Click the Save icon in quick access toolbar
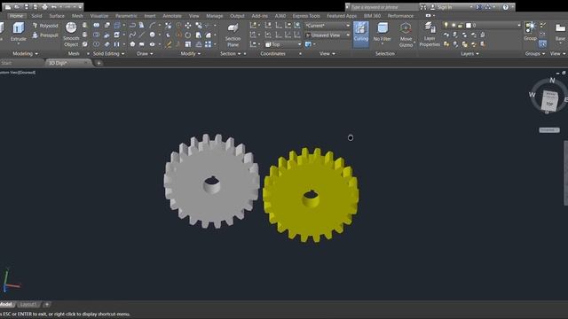The height and width of the screenshot is (319, 568). (x=26, y=7)
